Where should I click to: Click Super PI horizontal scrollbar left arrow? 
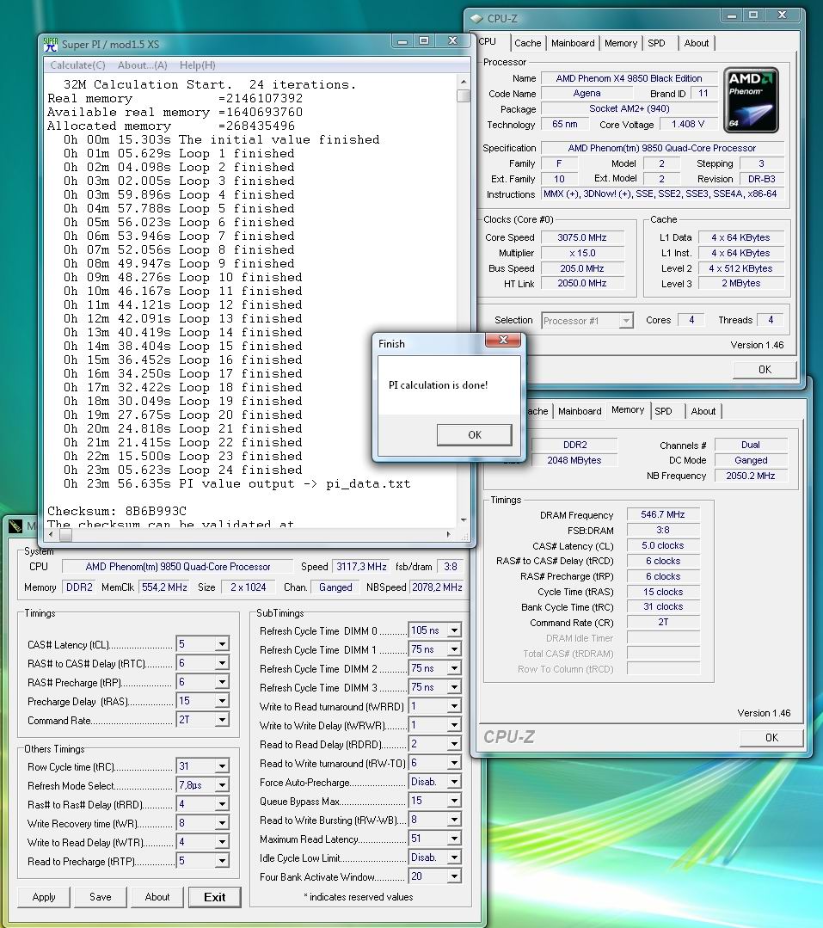click(52, 534)
